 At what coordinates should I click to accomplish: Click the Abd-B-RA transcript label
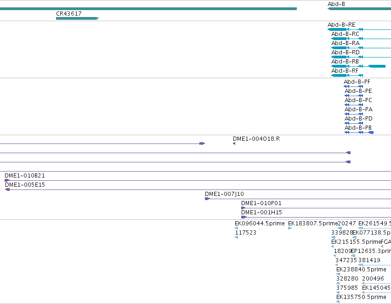coord(346,43)
